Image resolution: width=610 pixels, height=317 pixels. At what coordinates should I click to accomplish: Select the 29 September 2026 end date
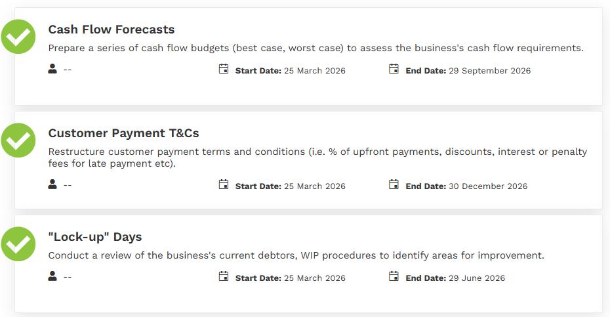489,71
